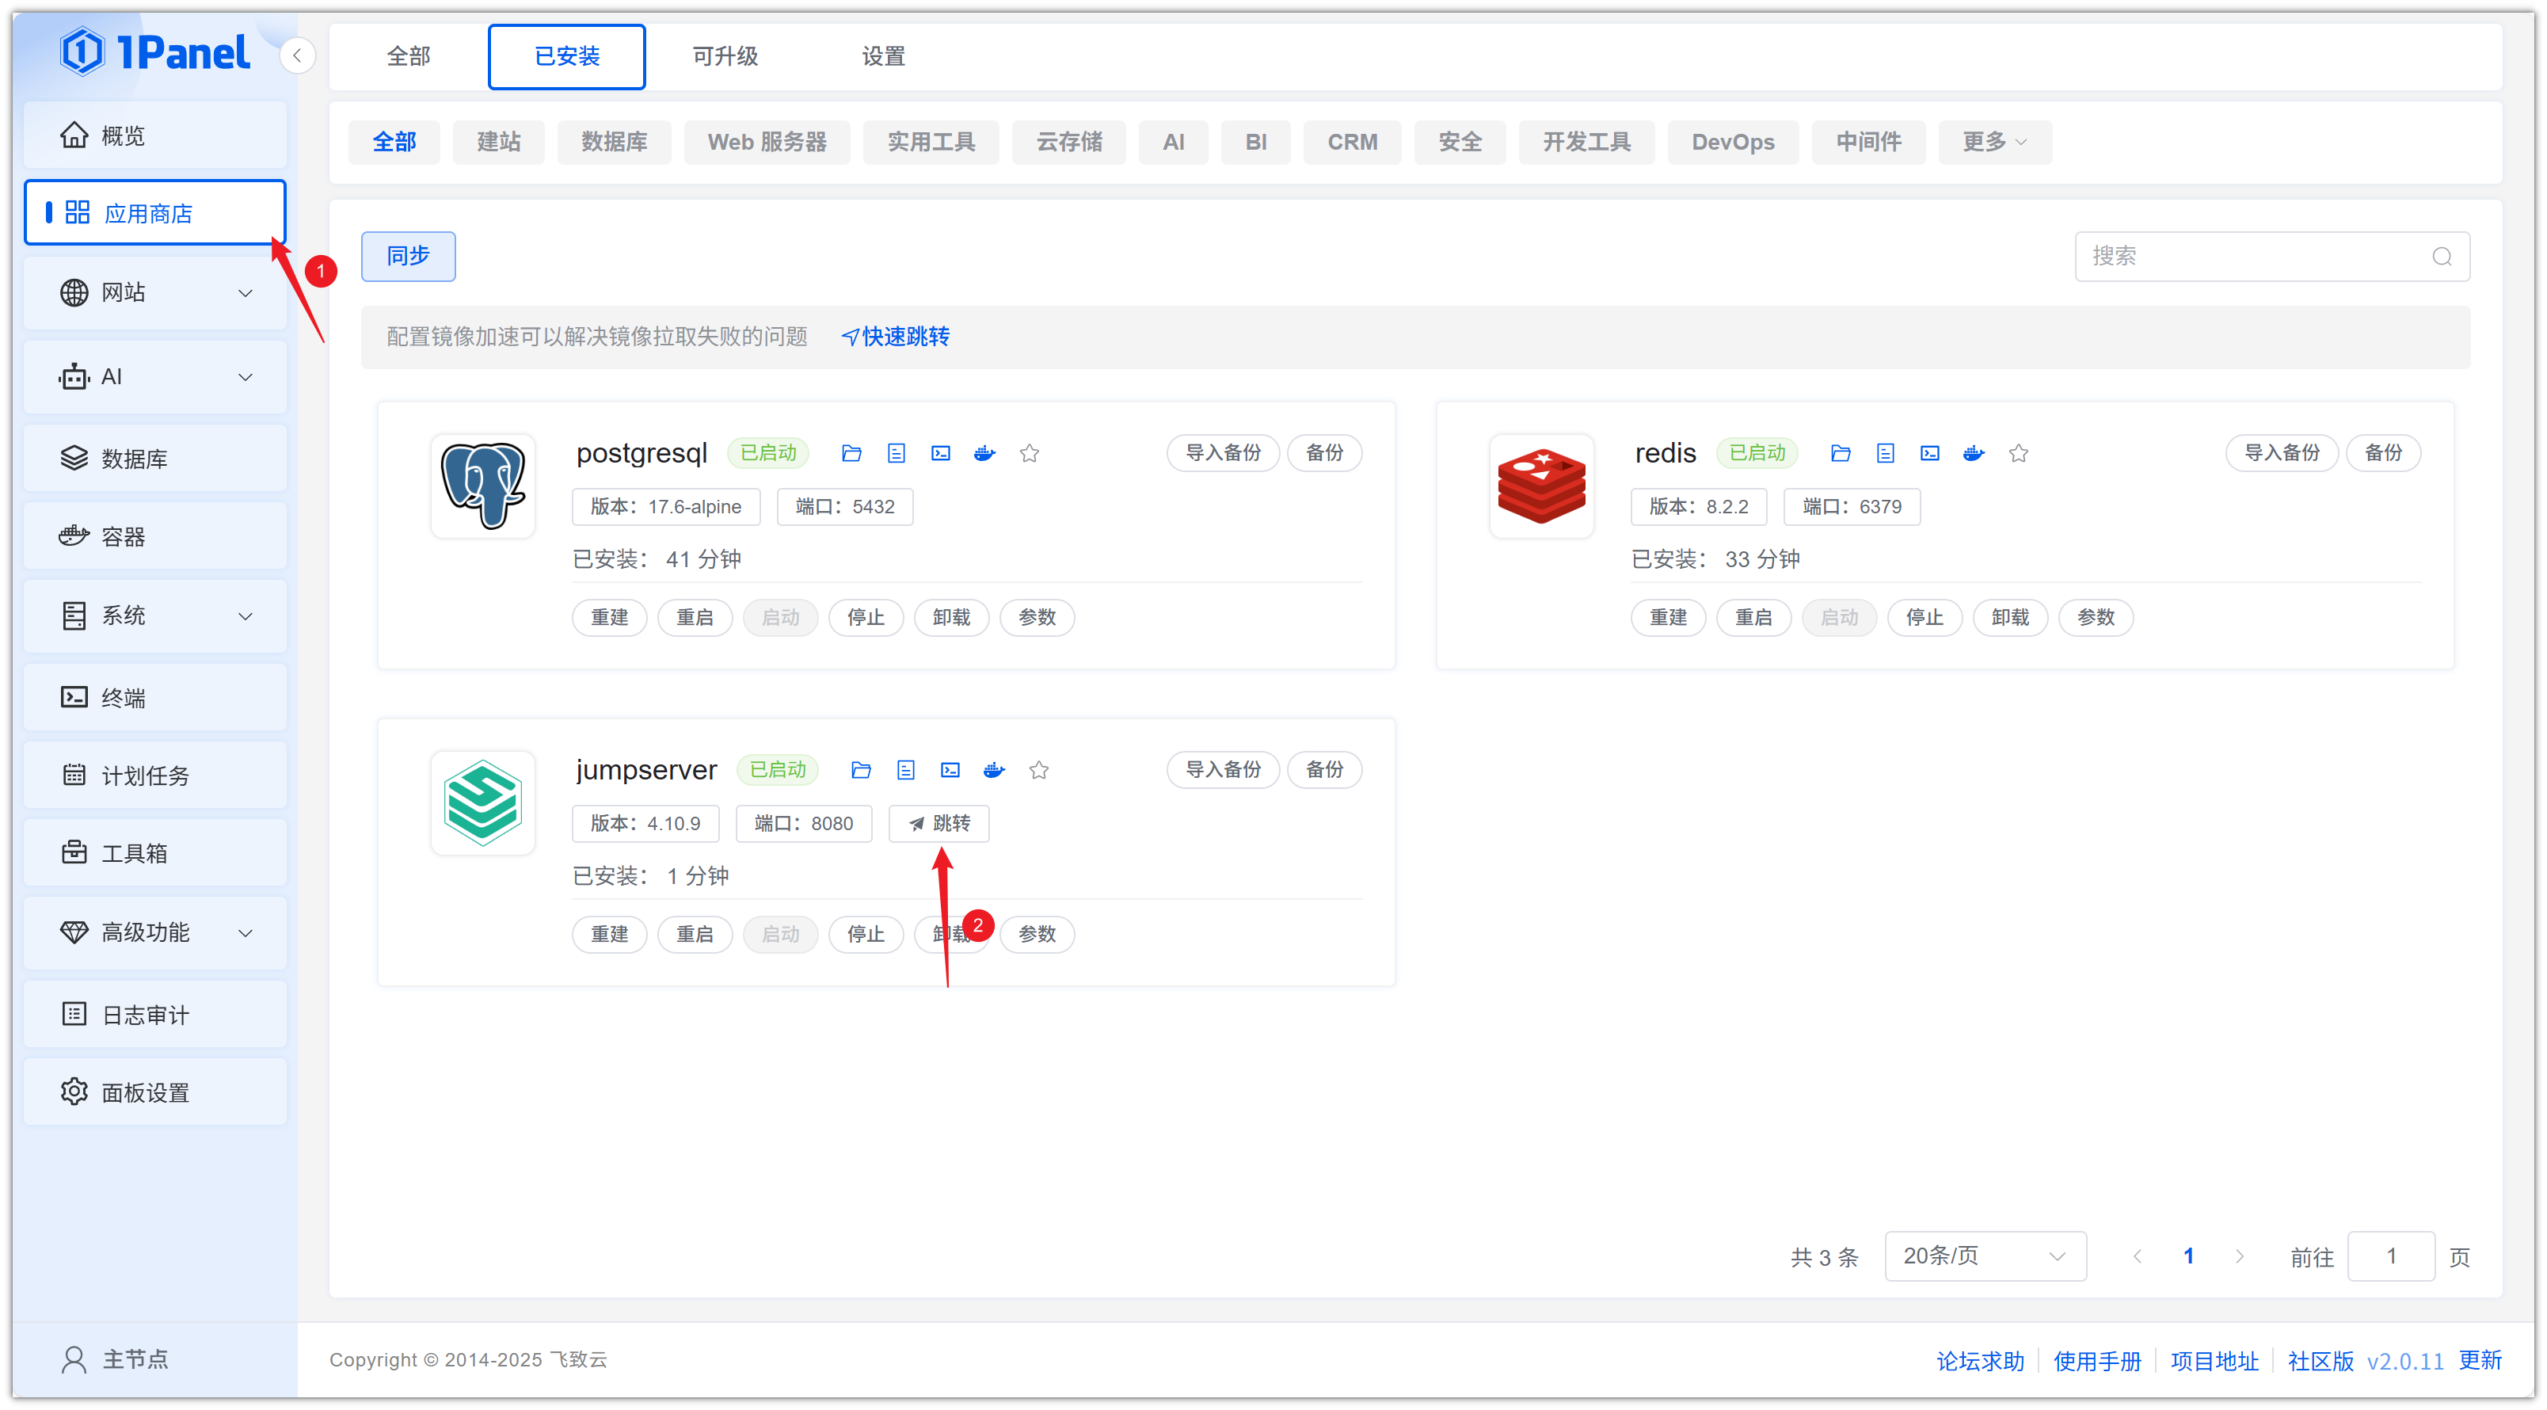Click jumpserver docker container icon
Screen dimensions: 2547x1410
pos(994,769)
